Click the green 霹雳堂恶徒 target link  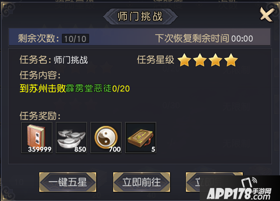(x=89, y=88)
